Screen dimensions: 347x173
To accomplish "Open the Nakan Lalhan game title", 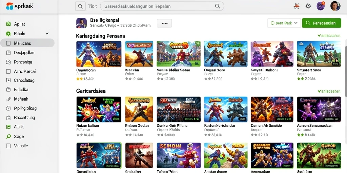I will coord(88,126).
